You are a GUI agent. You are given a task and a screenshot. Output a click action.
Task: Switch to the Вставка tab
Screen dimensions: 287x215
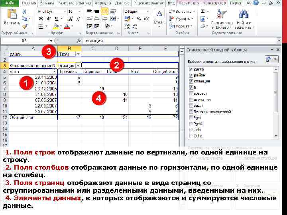[47, 3]
